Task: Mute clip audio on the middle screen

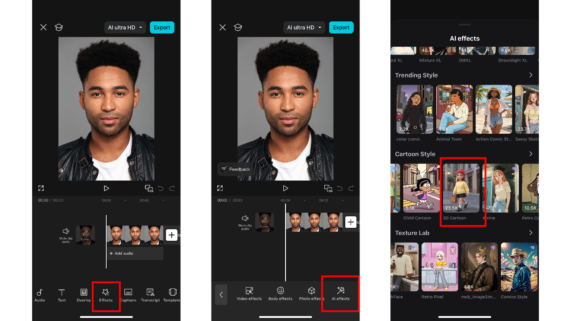Action: (x=245, y=222)
